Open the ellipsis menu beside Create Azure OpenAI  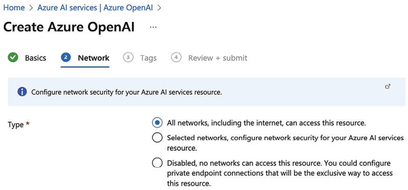point(153,27)
